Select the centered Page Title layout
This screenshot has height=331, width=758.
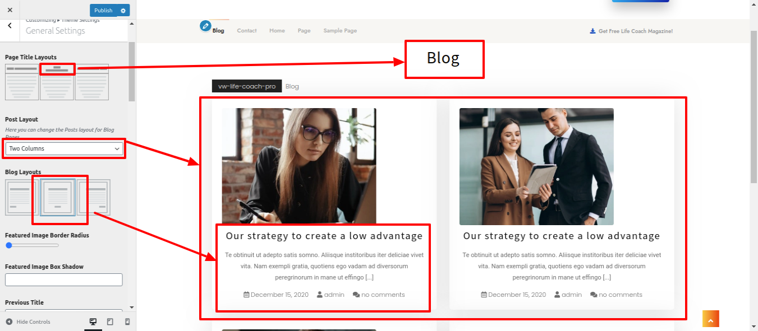[57, 82]
